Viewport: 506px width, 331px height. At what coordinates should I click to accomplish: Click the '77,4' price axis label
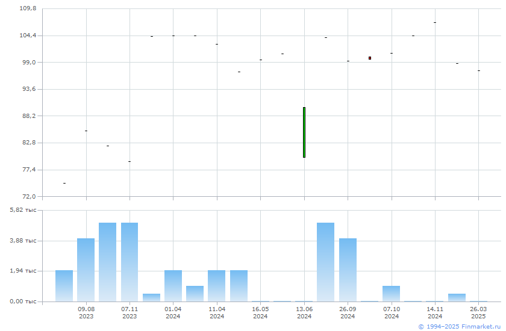tap(29, 170)
